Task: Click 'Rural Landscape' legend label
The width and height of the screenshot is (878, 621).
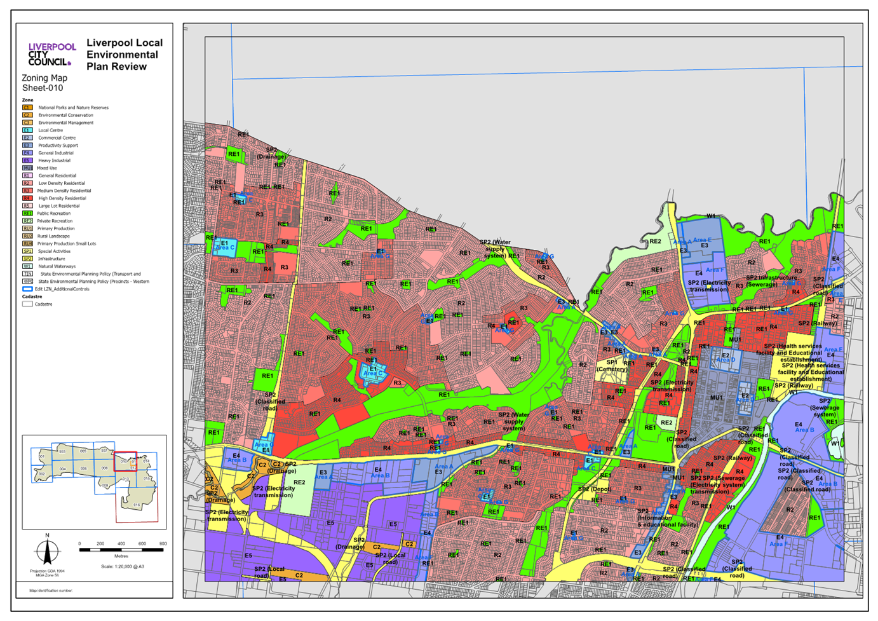Action: pyautogui.click(x=53, y=236)
